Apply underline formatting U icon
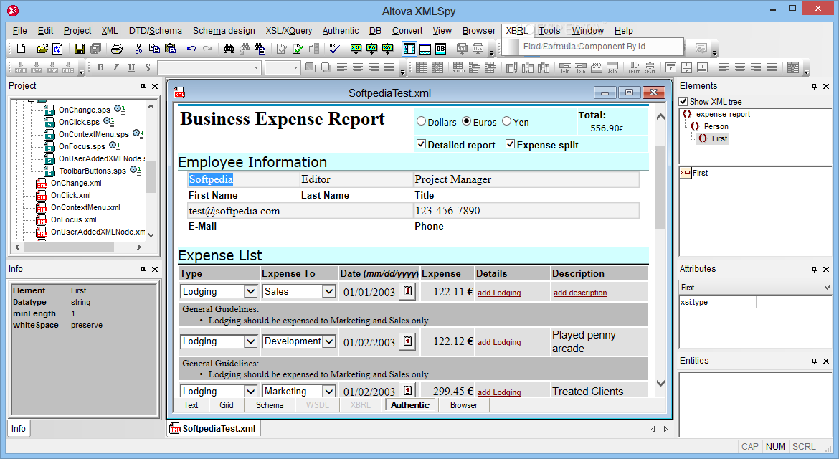This screenshot has width=839, height=459. click(132, 67)
